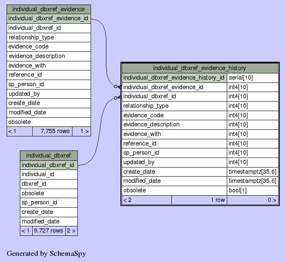Select individual_dbxref_id key in individual_dbxref table
Screen dimensions: 286x262
pos(48,165)
